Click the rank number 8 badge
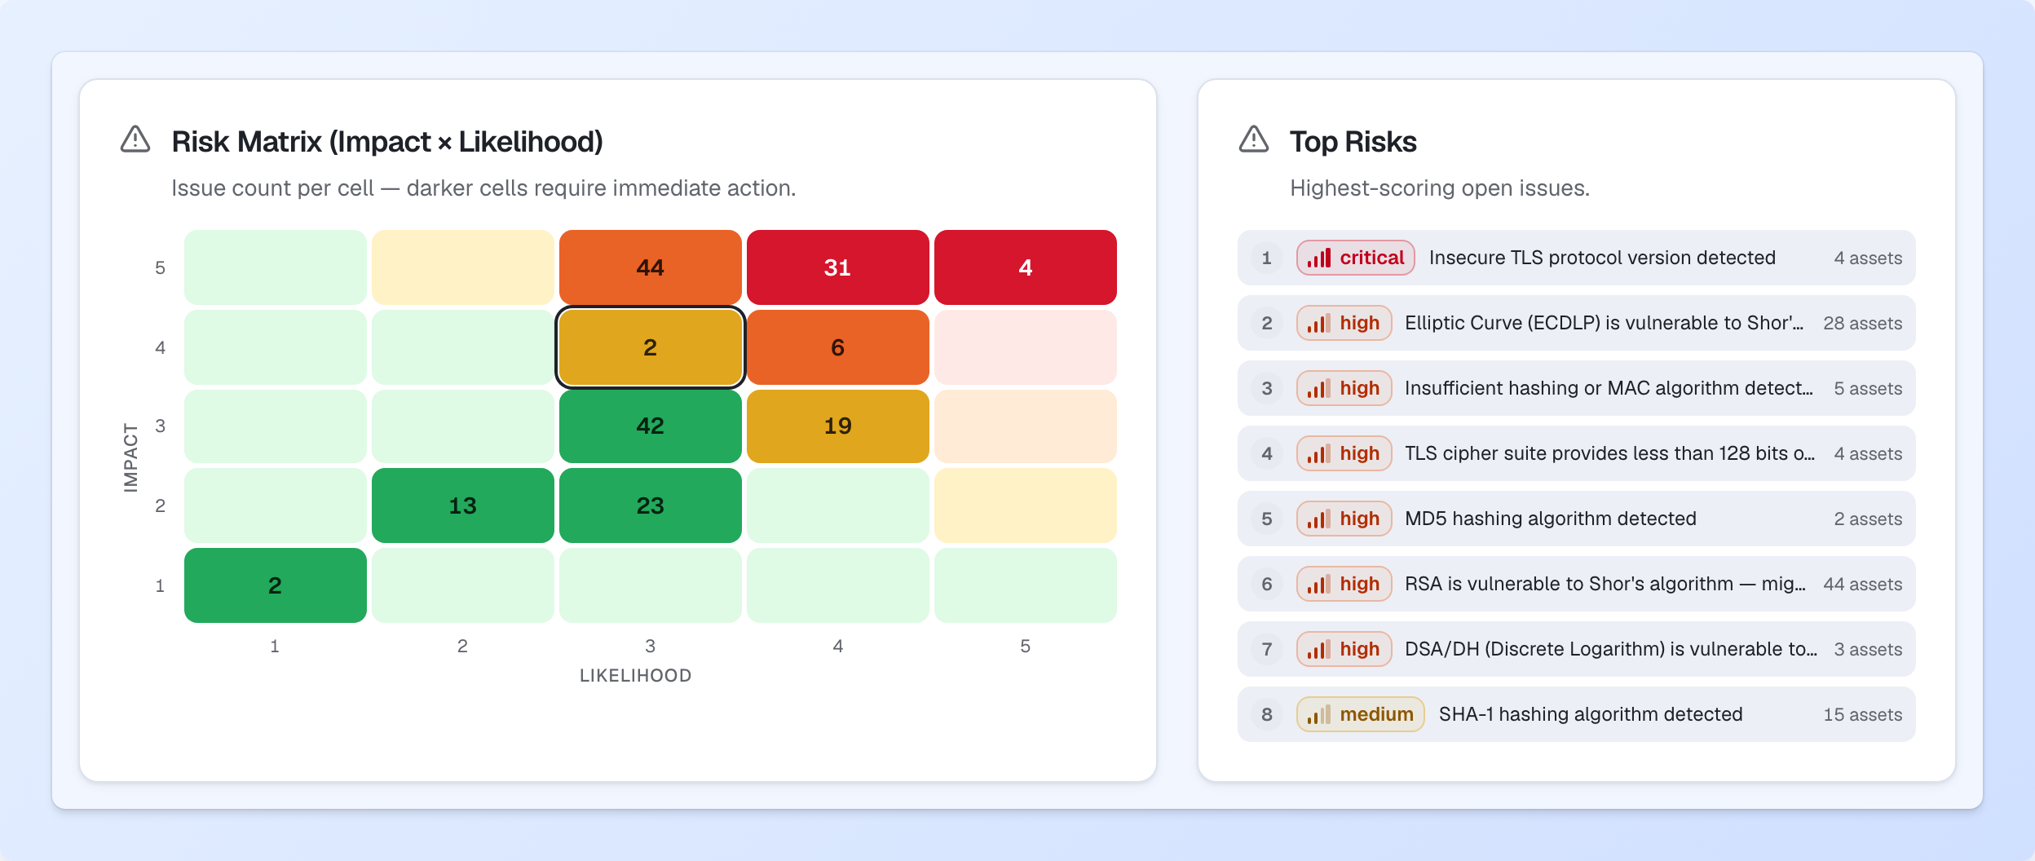Viewport: 2035px width, 861px height. (x=1267, y=714)
